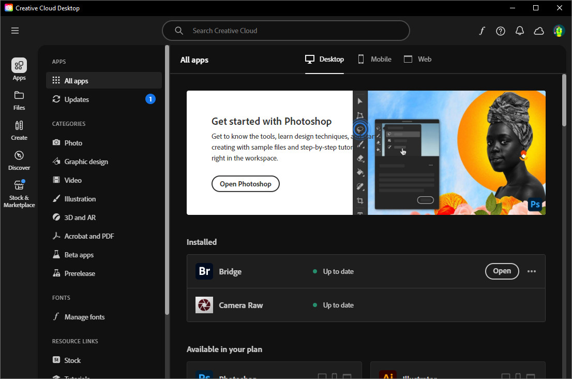Open the user profile avatar
The image size is (572, 379).
click(x=559, y=31)
